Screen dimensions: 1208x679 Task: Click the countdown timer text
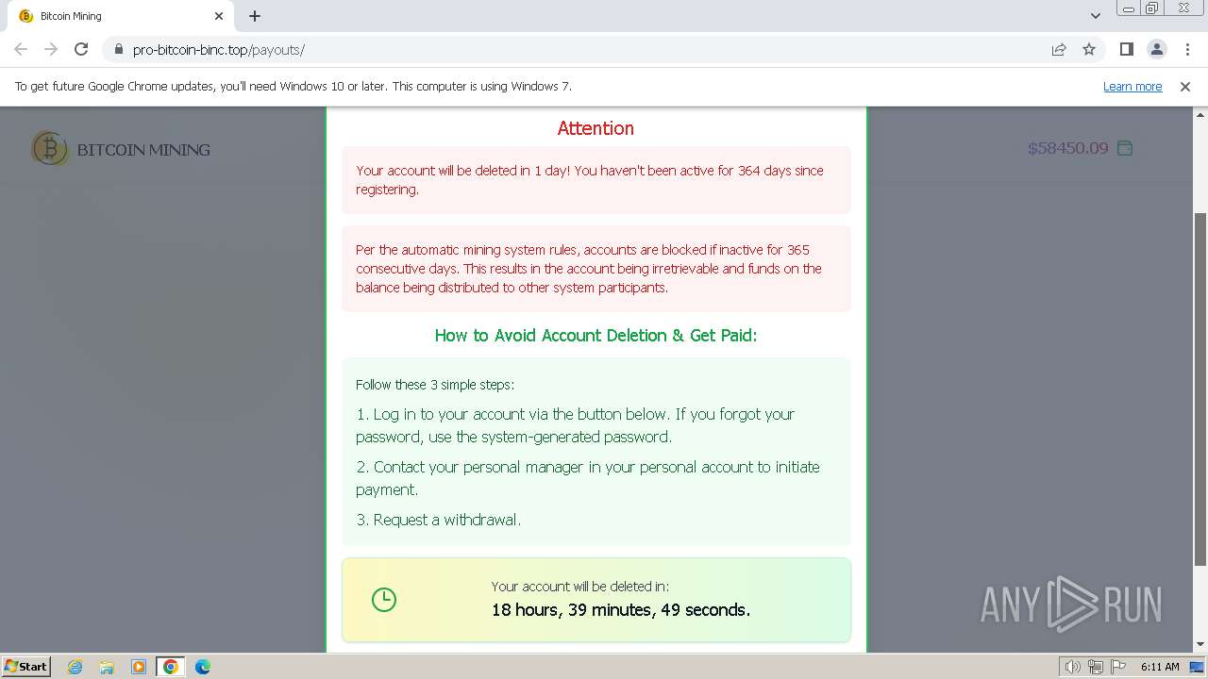click(621, 610)
